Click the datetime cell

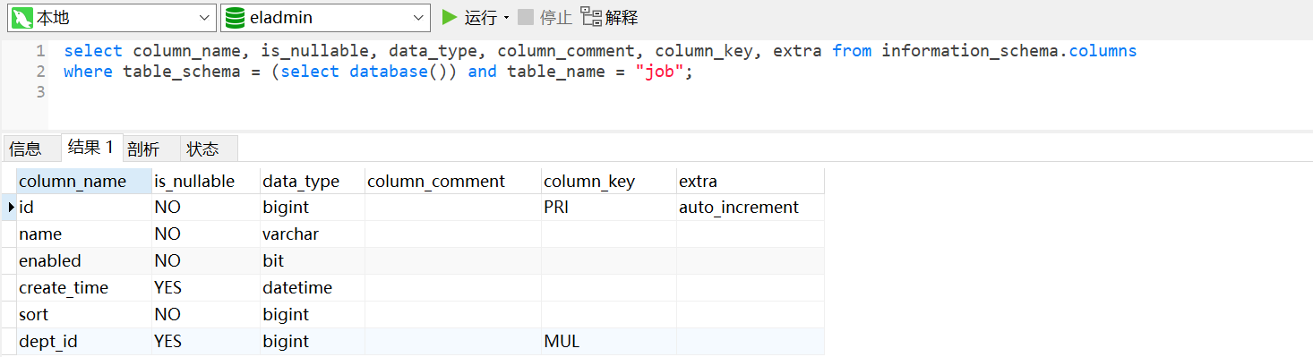tap(312, 287)
